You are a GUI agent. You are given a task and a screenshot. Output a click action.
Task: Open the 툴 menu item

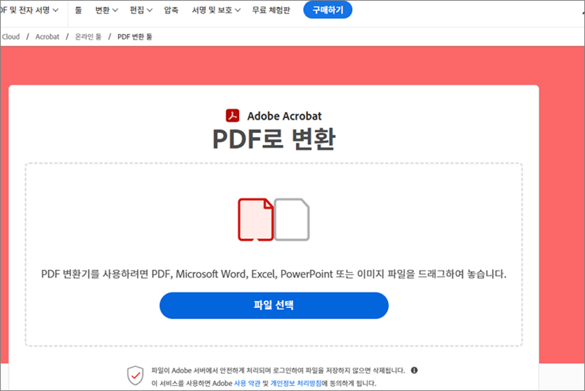click(x=78, y=10)
